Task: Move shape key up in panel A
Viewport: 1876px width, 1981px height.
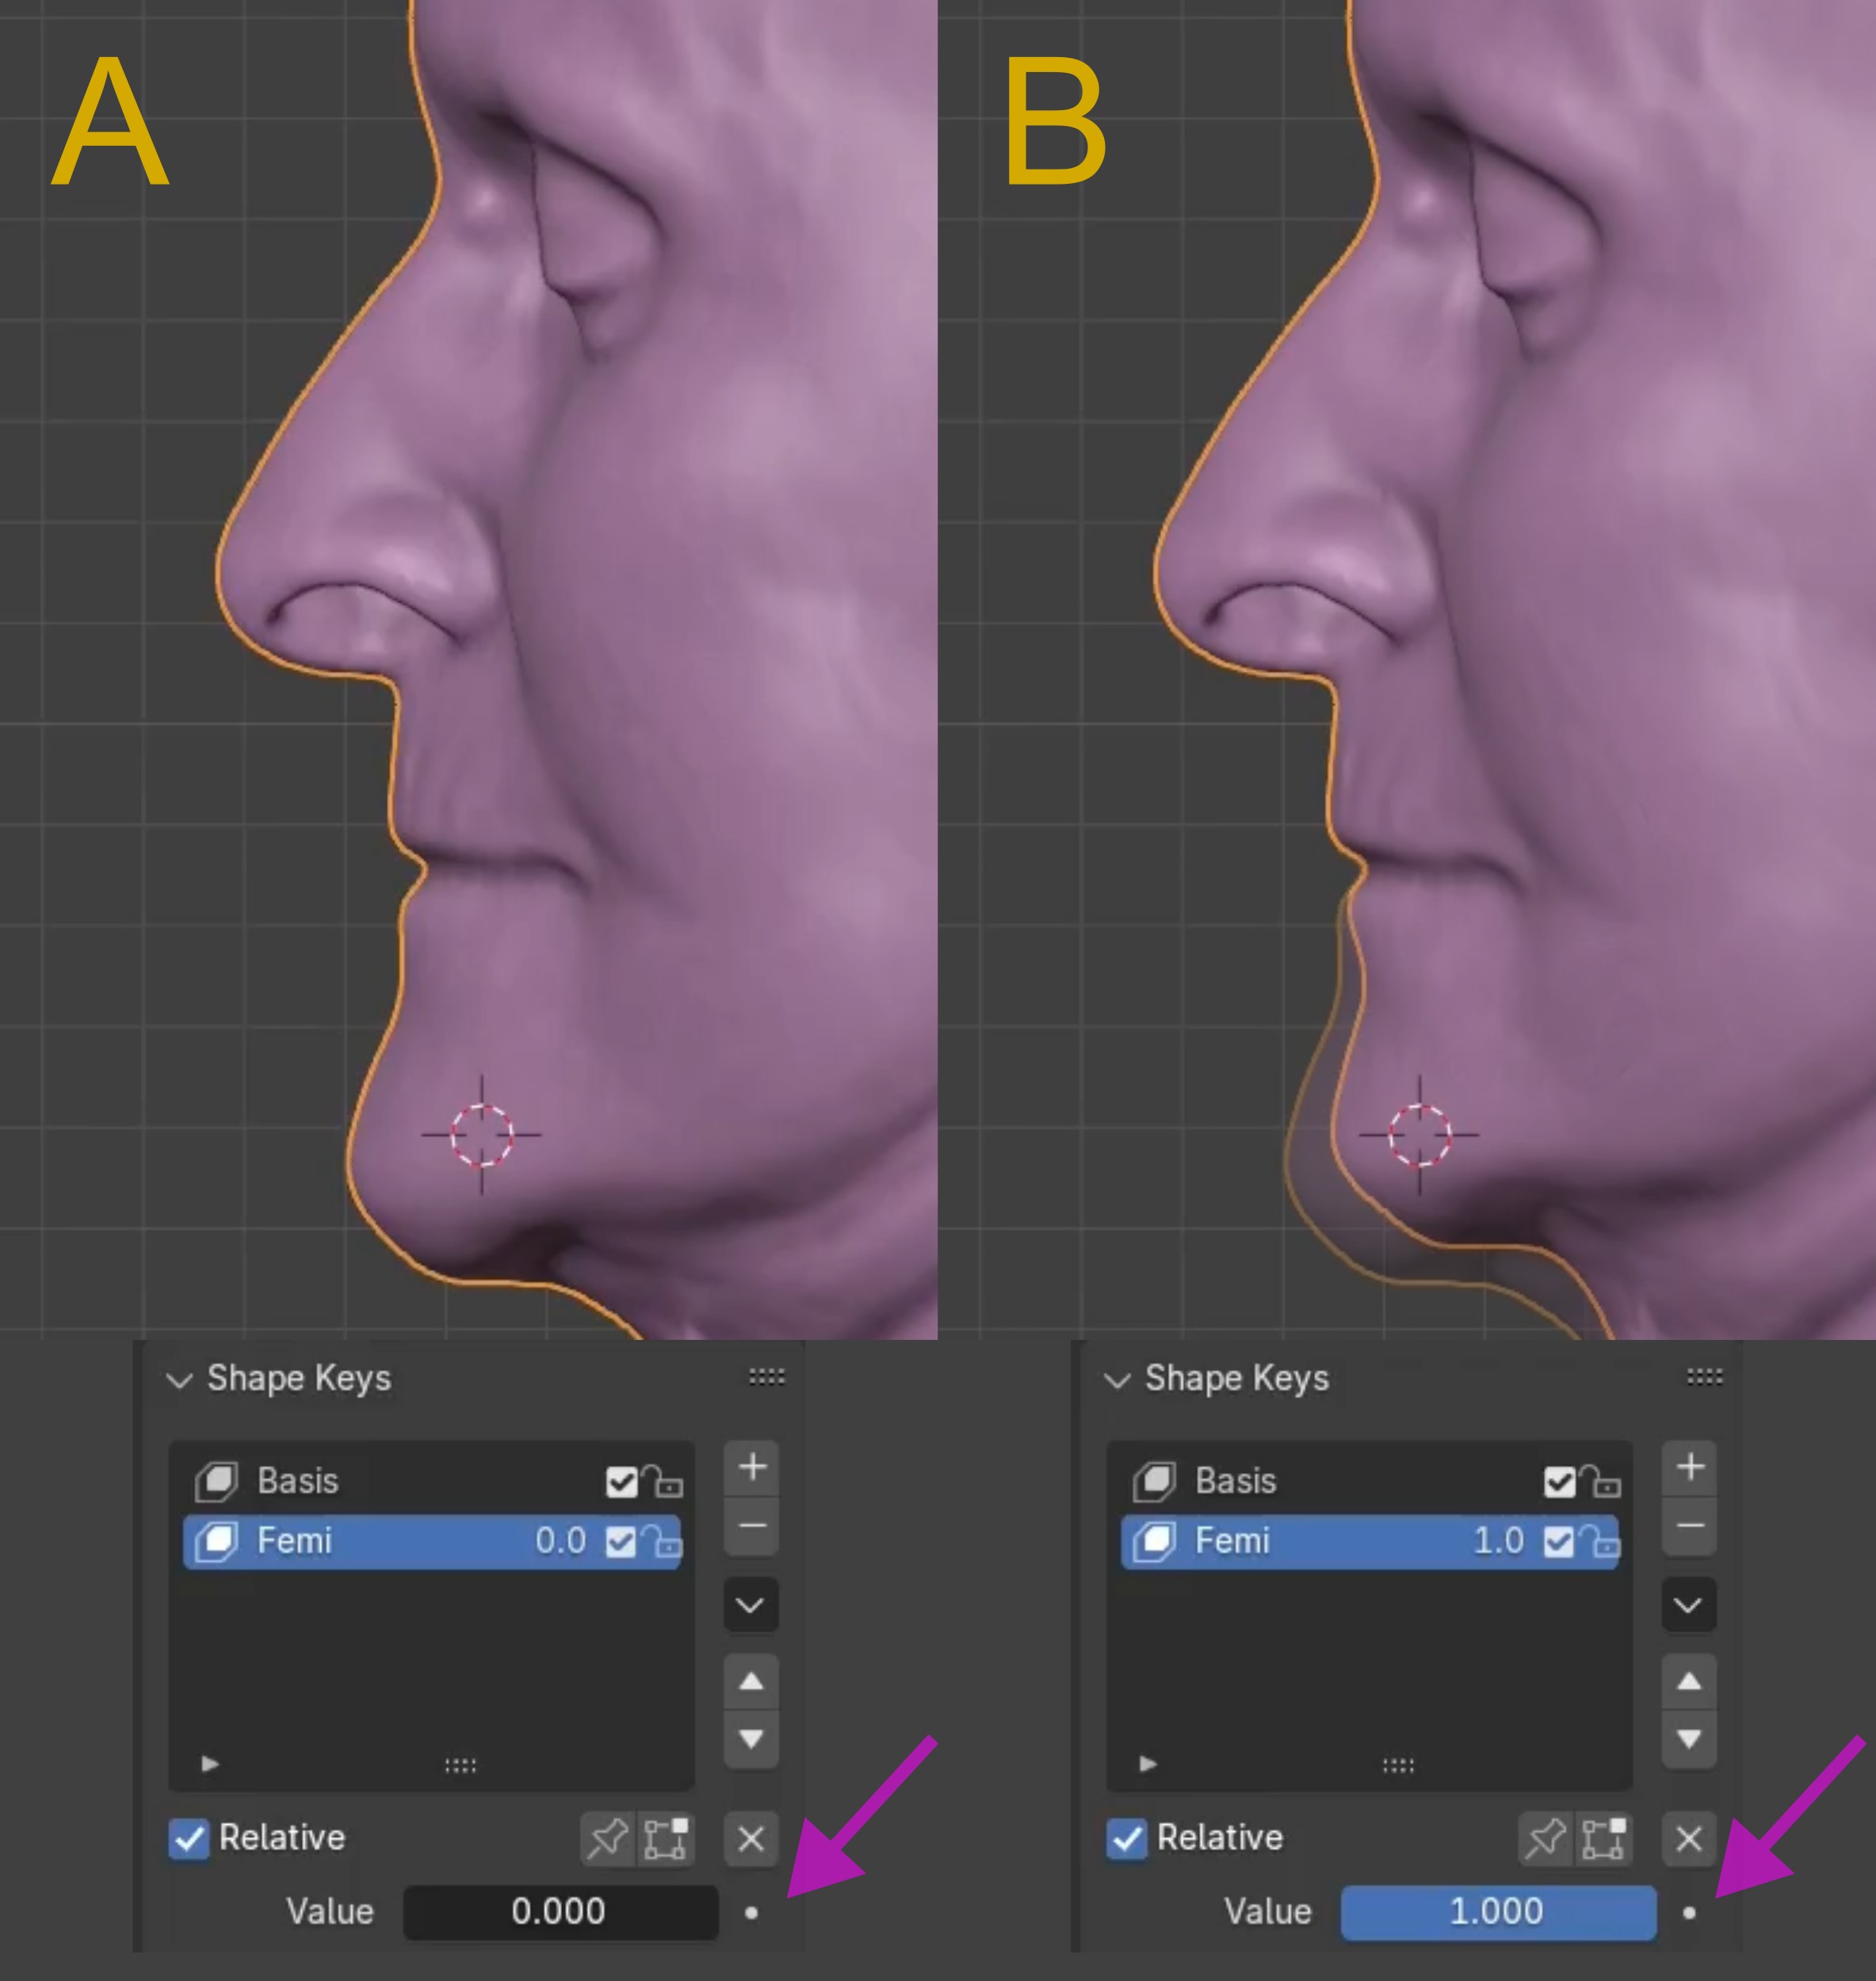Action: 752,1681
